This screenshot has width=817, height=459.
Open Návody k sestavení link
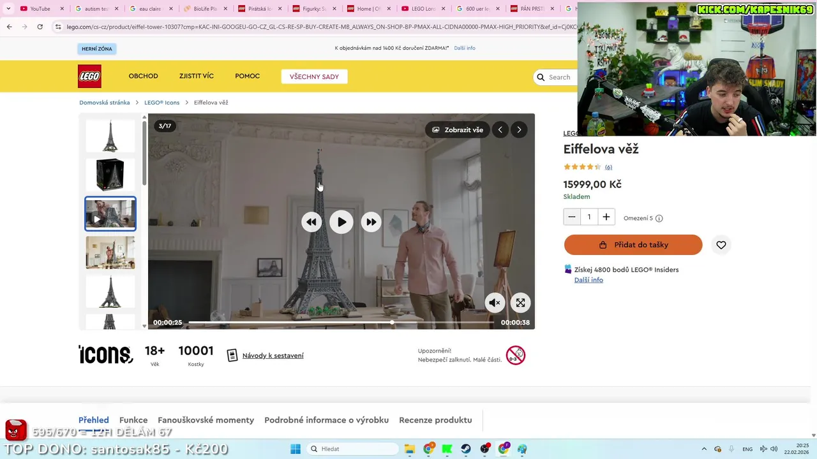coord(273,356)
